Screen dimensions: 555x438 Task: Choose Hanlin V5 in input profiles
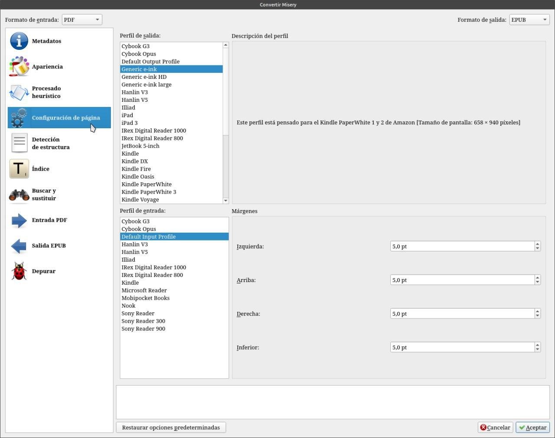tap(174, 252)
